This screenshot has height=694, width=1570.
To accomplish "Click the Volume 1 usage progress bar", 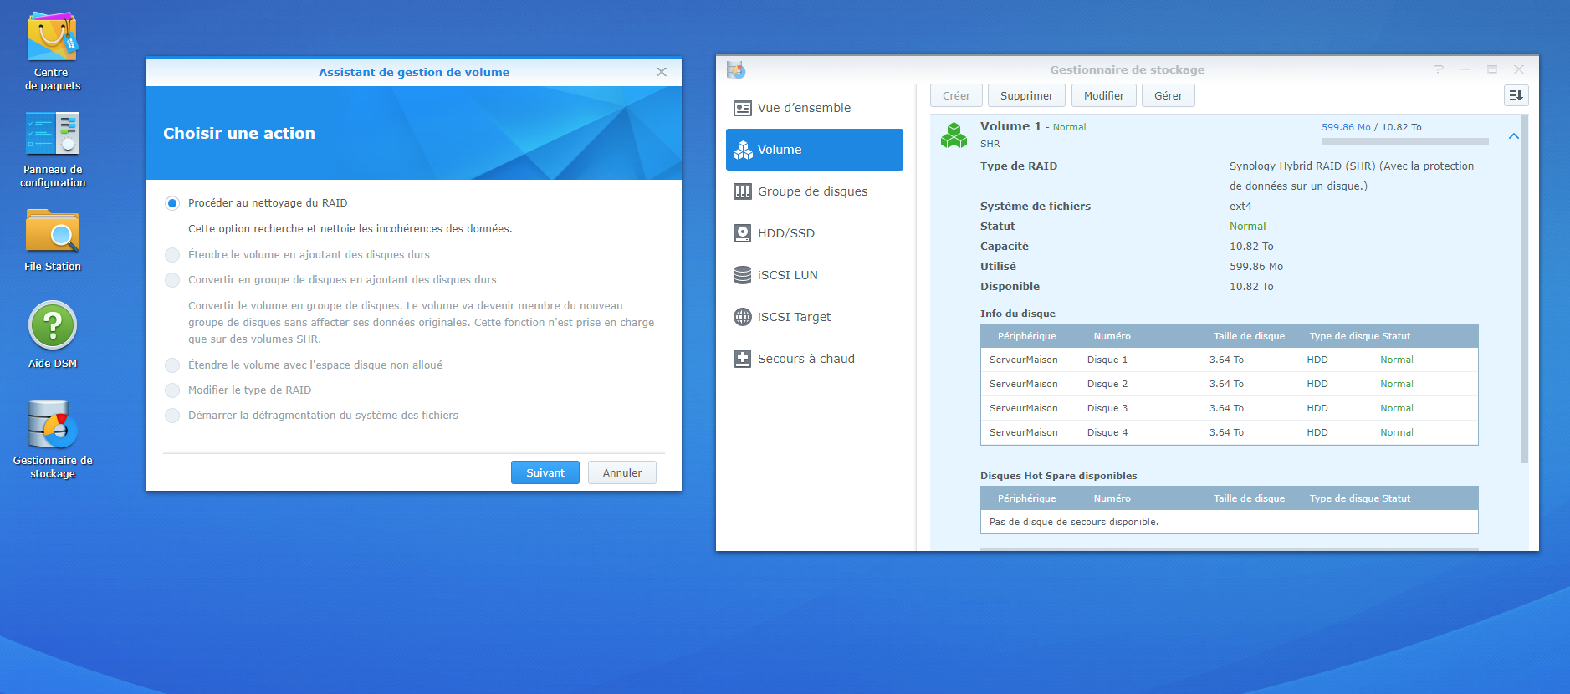I will (x=1405, y=141).
